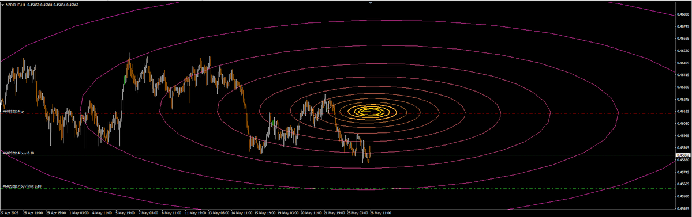The width and height of the screenshot is (692, 217).
Task: Click the 0.45995 price scale label
Action: [x=683, y=136]
